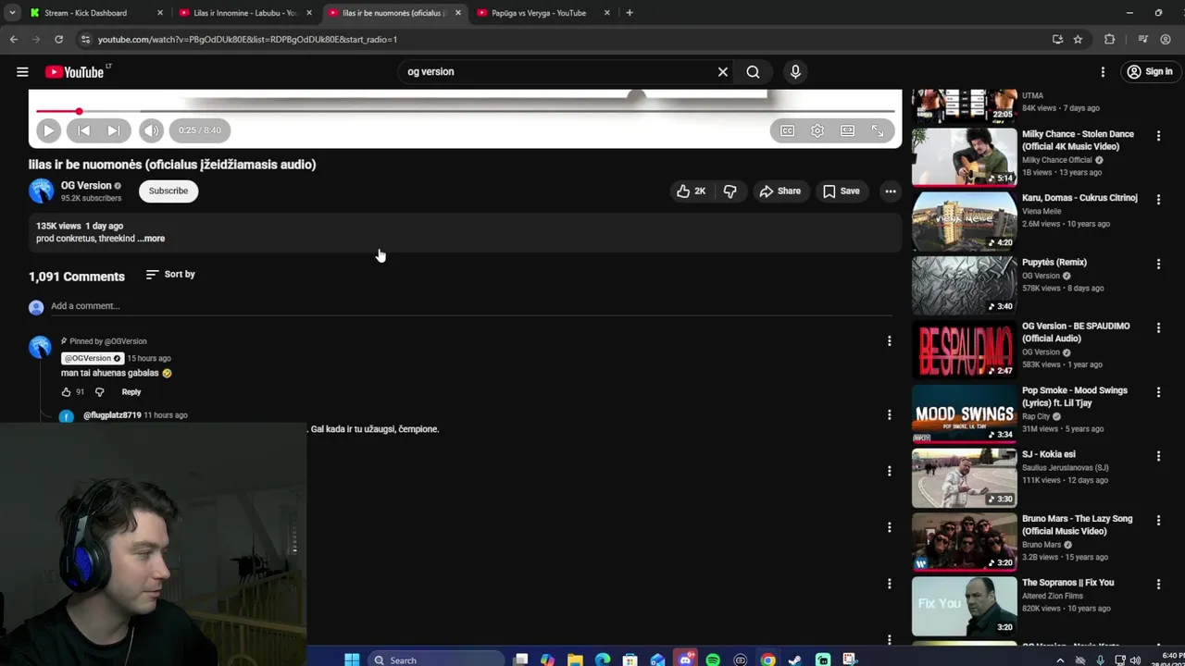
Task: Open YouTube settings three-dot menu near Sign in
Action: (1103, 71)
